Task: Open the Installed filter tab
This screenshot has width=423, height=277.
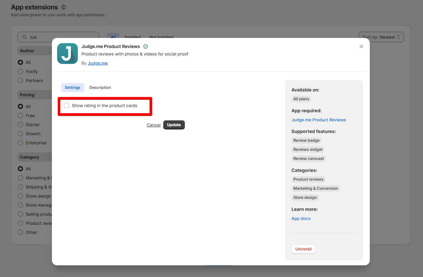Action: click(x=133, y=37)
